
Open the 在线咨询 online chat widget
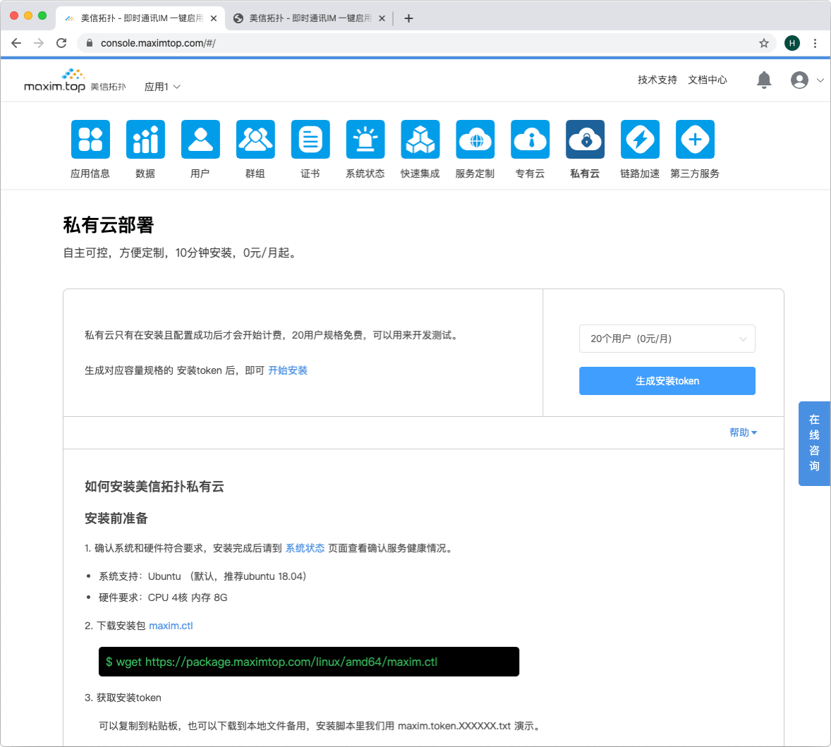[815, 444]
